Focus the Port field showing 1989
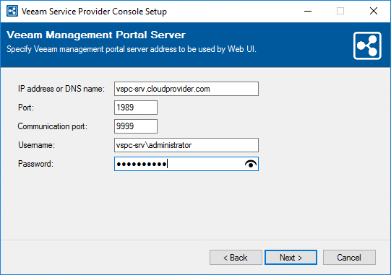The image size is (391, 275). click(x=136, y=108)
